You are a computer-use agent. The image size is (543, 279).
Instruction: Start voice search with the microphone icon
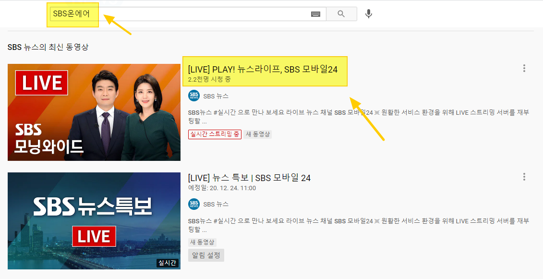tap(369, 14)
